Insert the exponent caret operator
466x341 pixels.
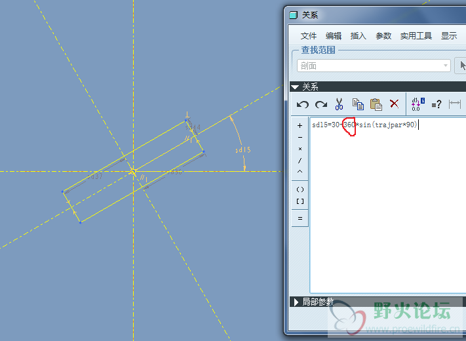(x=300, y=172)
